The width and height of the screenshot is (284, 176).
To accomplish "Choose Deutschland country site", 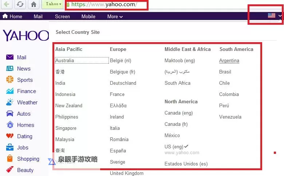I will (123, 83).
